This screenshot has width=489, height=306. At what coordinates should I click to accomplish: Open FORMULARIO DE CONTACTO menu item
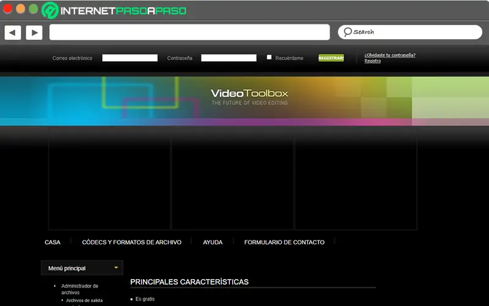pos(284,242)
